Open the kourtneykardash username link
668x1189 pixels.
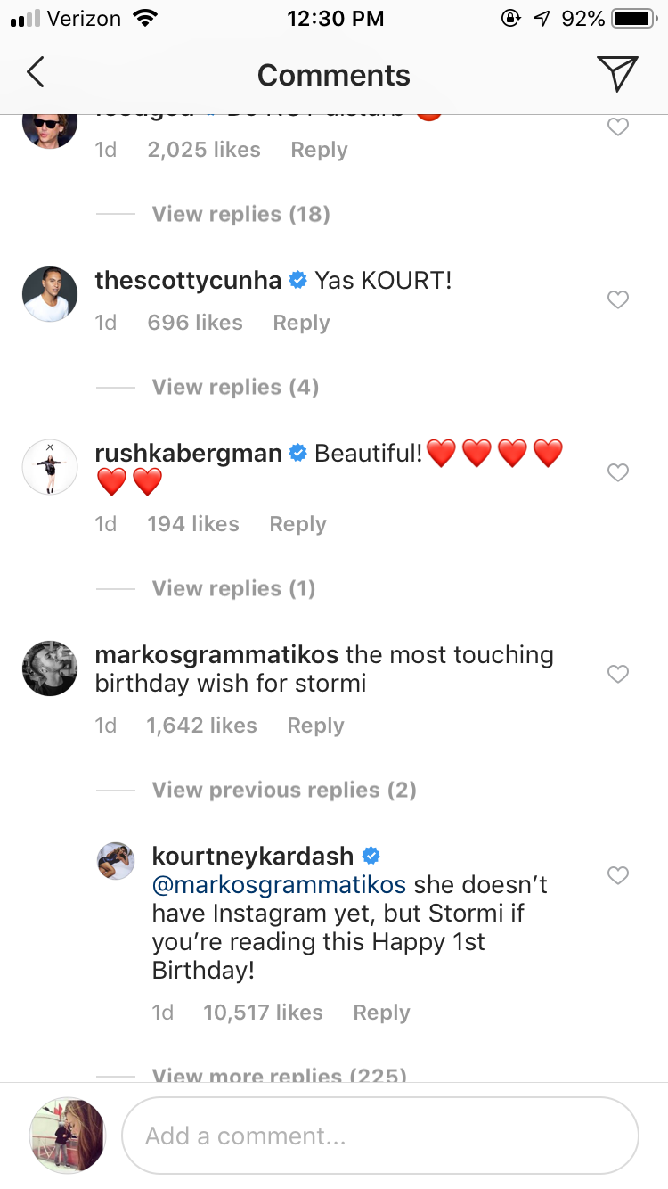click(x=253, y=857)
